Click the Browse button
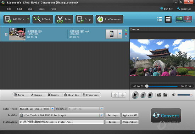This screenshot has height=134, width=195. point(112,122)
